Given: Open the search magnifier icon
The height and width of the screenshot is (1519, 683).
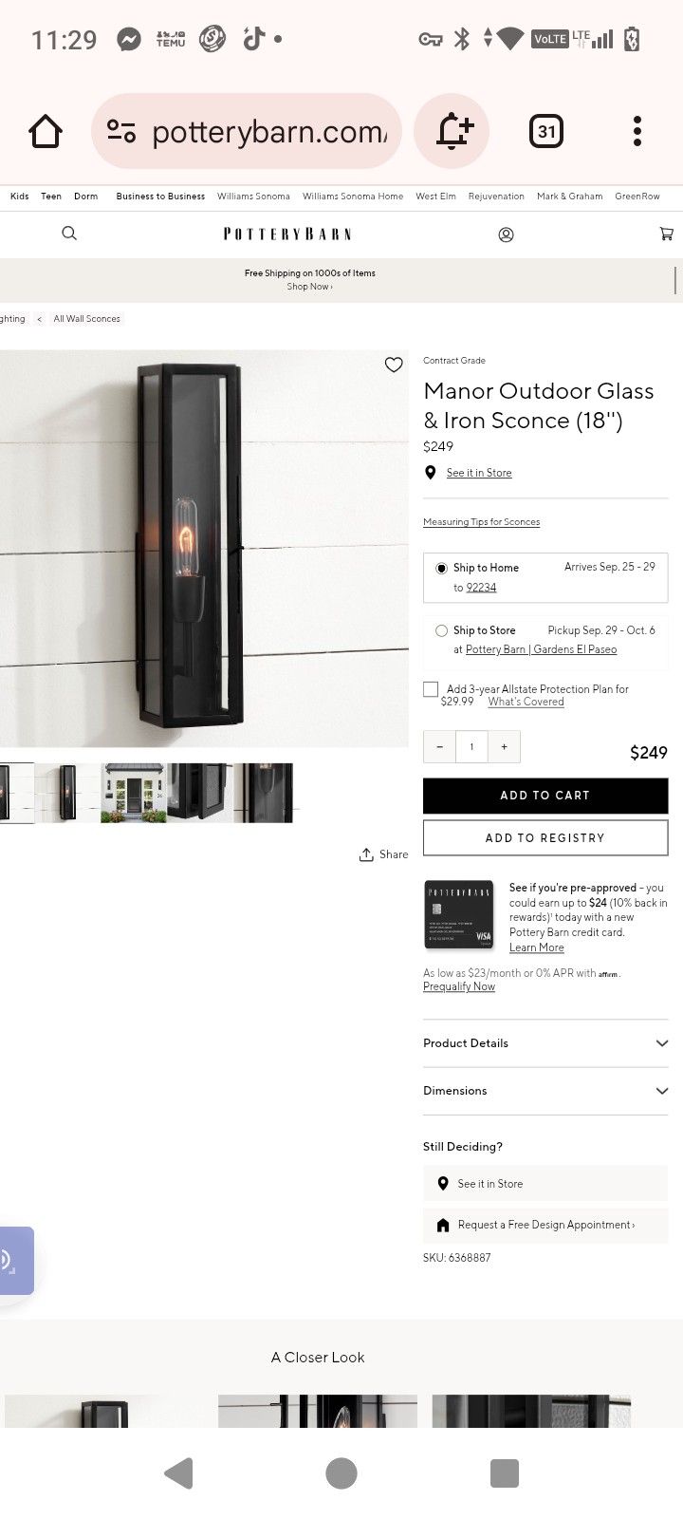Looking at the screenshot, I should coord(69,234).
